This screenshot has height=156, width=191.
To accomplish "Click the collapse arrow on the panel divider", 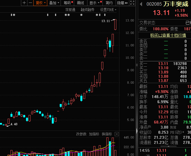I will coord(136,131).
